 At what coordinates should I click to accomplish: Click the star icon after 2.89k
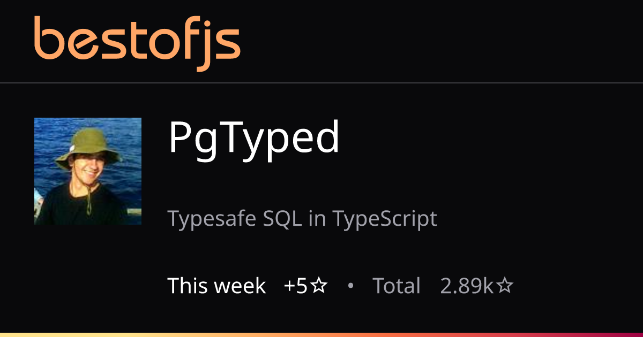coord(505,286)
